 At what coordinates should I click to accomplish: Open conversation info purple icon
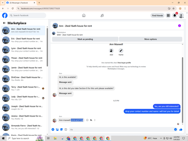click(179, 26)
